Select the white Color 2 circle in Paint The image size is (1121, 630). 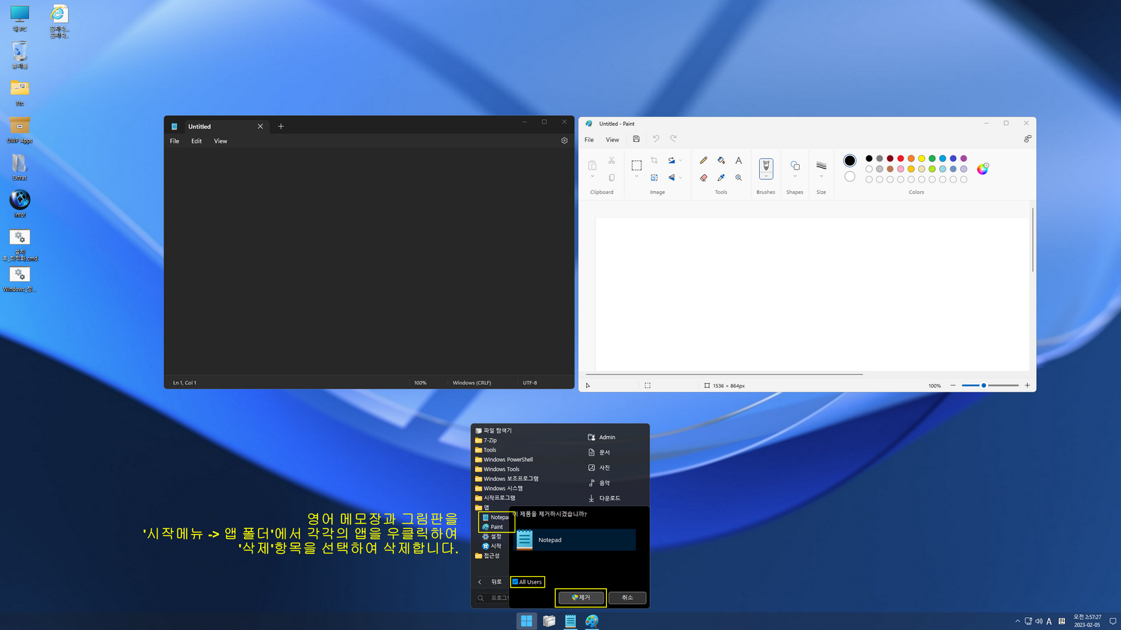tap(850, 176)
